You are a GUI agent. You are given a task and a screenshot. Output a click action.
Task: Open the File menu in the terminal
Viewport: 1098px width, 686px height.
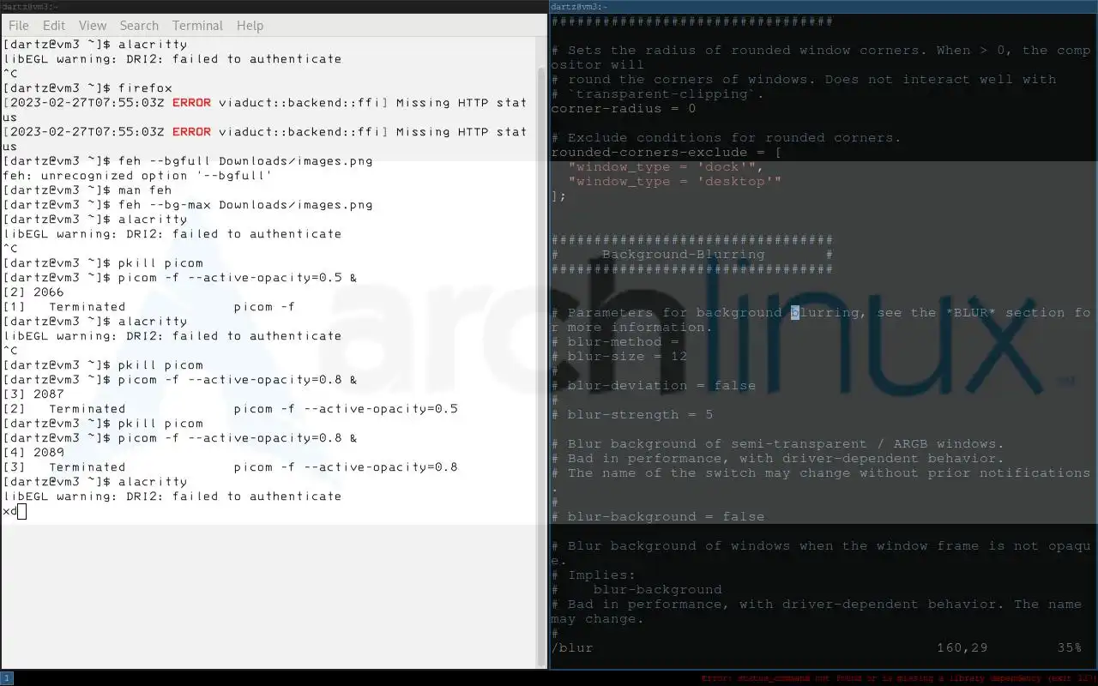(x=18, y=26)
